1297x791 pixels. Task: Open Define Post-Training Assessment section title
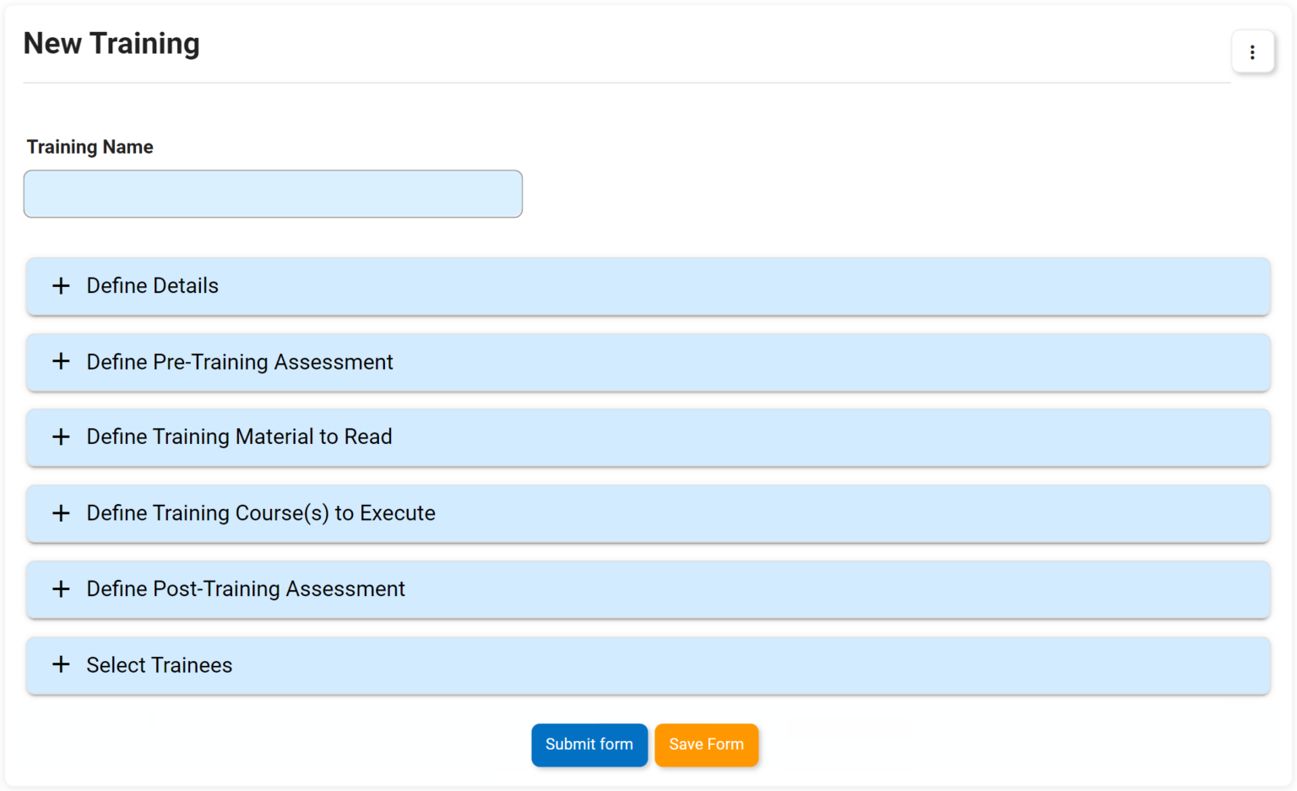246,589
